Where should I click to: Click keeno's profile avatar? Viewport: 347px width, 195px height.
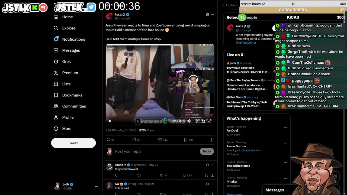pyautogui.click(x=109, y=167)
